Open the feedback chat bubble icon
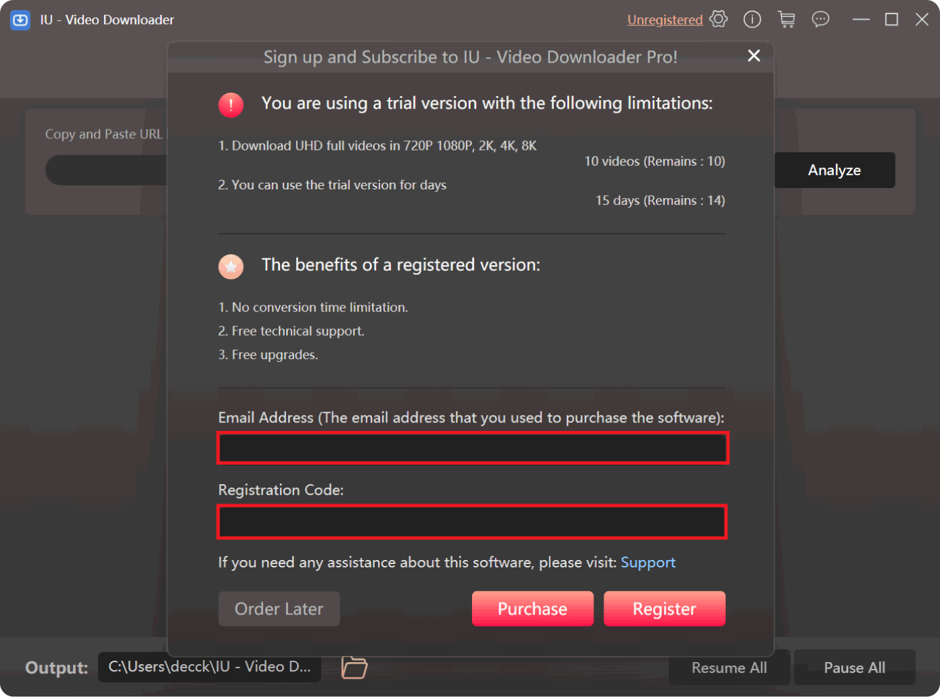 (x=820, y=19)
